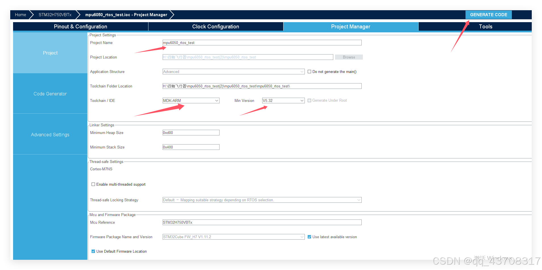Viewport: 542px width, 270px height.
Task: Click the Min Version label
Action: 244,101
